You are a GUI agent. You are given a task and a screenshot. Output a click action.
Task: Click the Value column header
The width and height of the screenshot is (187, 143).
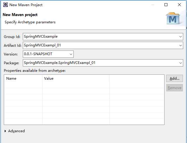pos(76,79)
